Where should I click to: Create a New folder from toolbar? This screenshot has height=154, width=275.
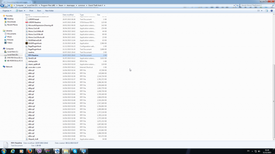click(49, 11)
